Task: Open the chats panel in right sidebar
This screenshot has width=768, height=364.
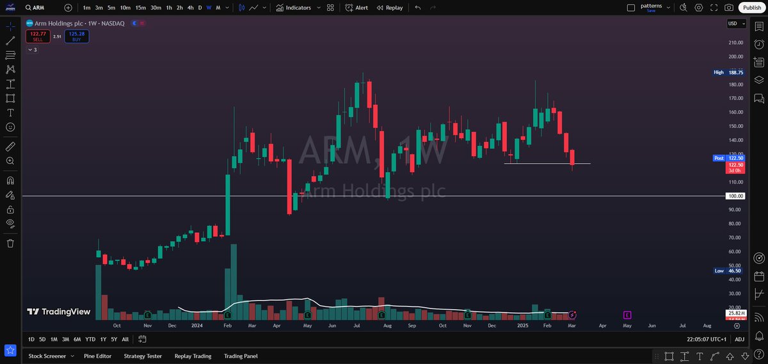Action: (759, 98)
